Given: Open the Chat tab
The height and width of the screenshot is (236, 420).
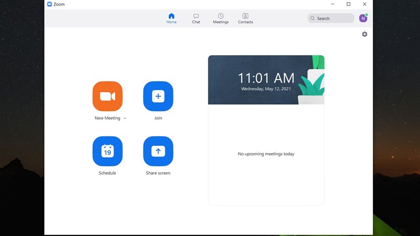Looking at the screenshot, I should 196,18.
